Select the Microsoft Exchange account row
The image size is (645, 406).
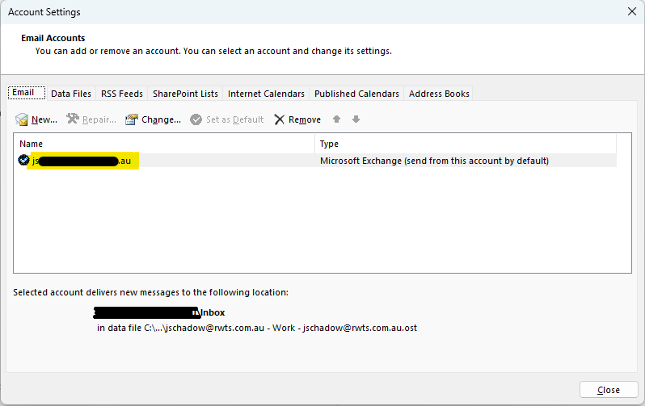point(433,161)
